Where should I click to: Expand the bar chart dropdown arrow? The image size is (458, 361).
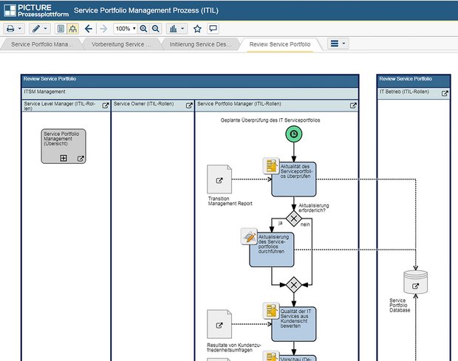point(182,29)
